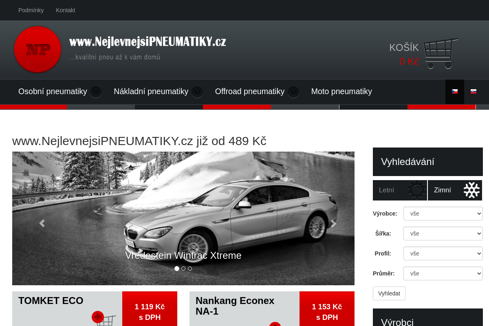Switch to Czech flag language
The image size is (489, 326).
click(455, 92)
